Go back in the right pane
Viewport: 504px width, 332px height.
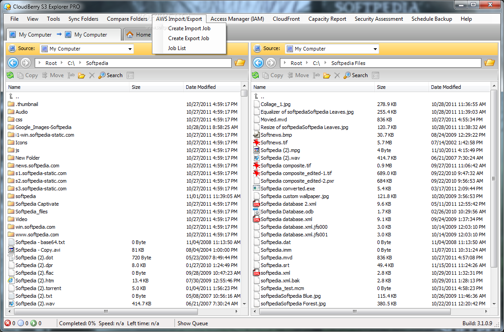pyautogui.click(x=258, y=63)
